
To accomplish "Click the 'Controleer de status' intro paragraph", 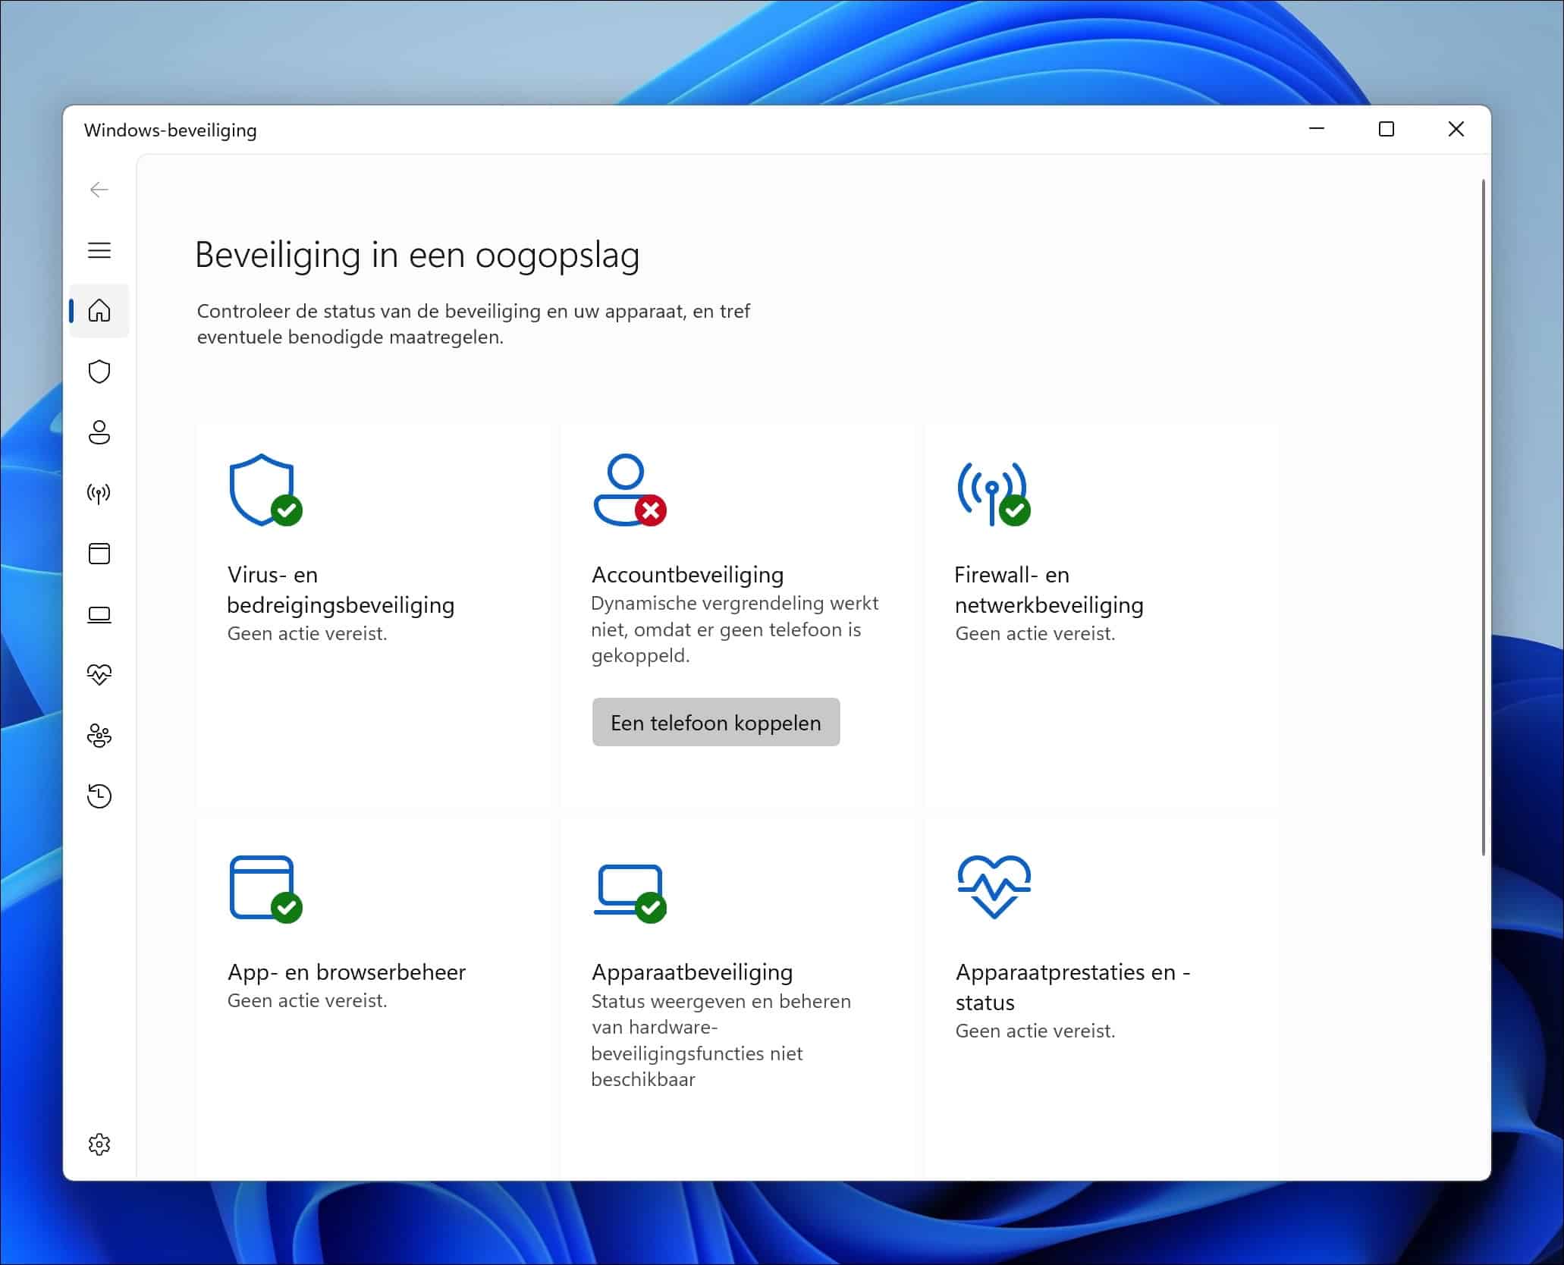I will tap(473, 324).
